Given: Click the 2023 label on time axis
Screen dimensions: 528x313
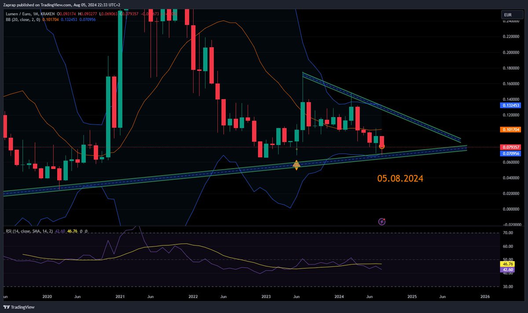Looking at the screenshot, I should 265,297.
